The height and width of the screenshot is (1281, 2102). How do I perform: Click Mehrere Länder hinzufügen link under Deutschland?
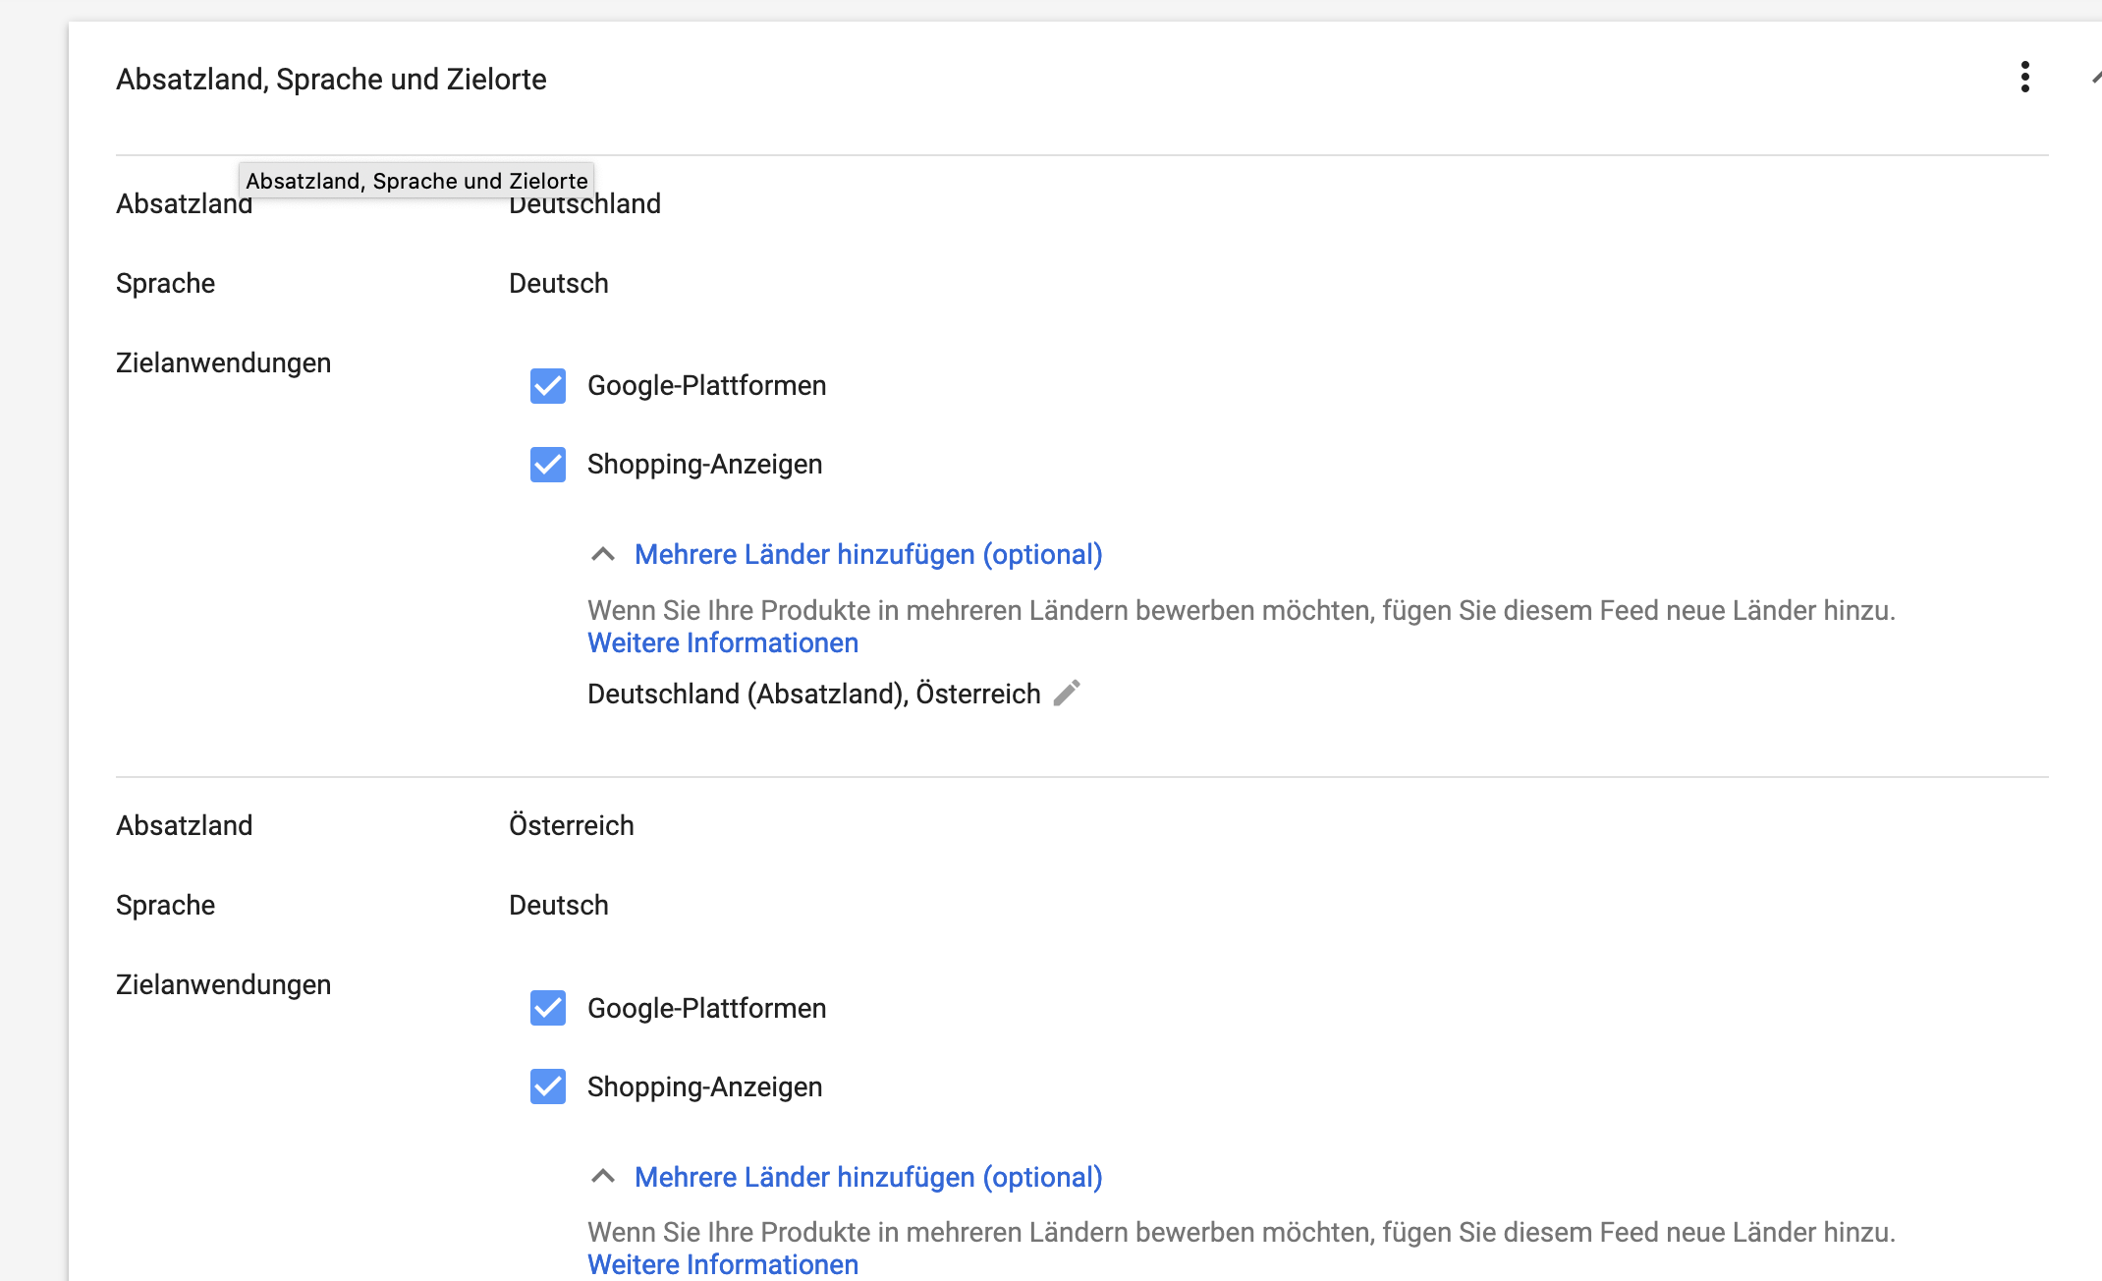coord(868,555)
